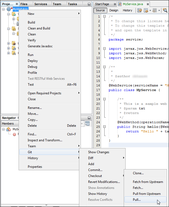Click the Navigator view options icon
The width and height of the screenshot is (169, 207).
[87, 123]
